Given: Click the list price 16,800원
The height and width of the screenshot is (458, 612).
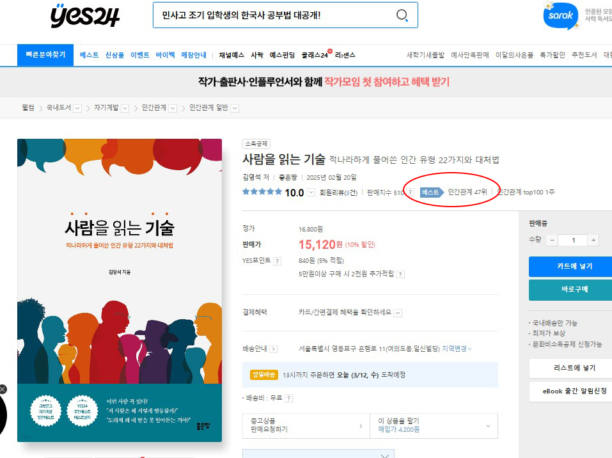Looking at the screenshot, I should (311, 229).
